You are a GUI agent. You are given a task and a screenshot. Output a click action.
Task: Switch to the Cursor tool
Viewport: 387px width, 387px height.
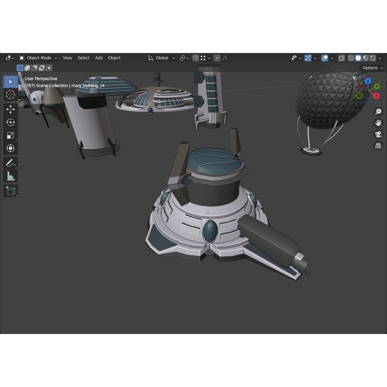(x=10, y=95)
